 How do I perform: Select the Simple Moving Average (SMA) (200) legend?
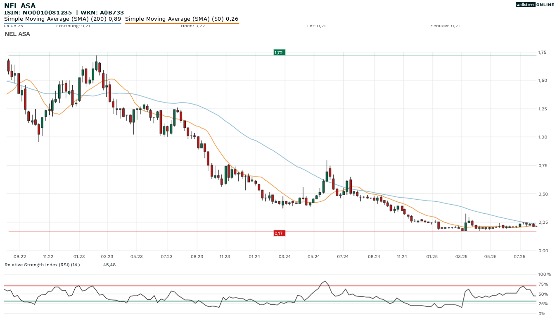[x=63, y=19]
